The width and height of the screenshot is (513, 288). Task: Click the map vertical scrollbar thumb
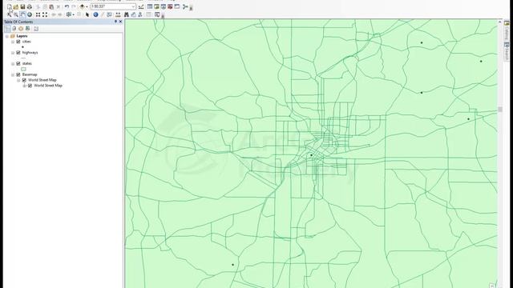pos(499,110)
